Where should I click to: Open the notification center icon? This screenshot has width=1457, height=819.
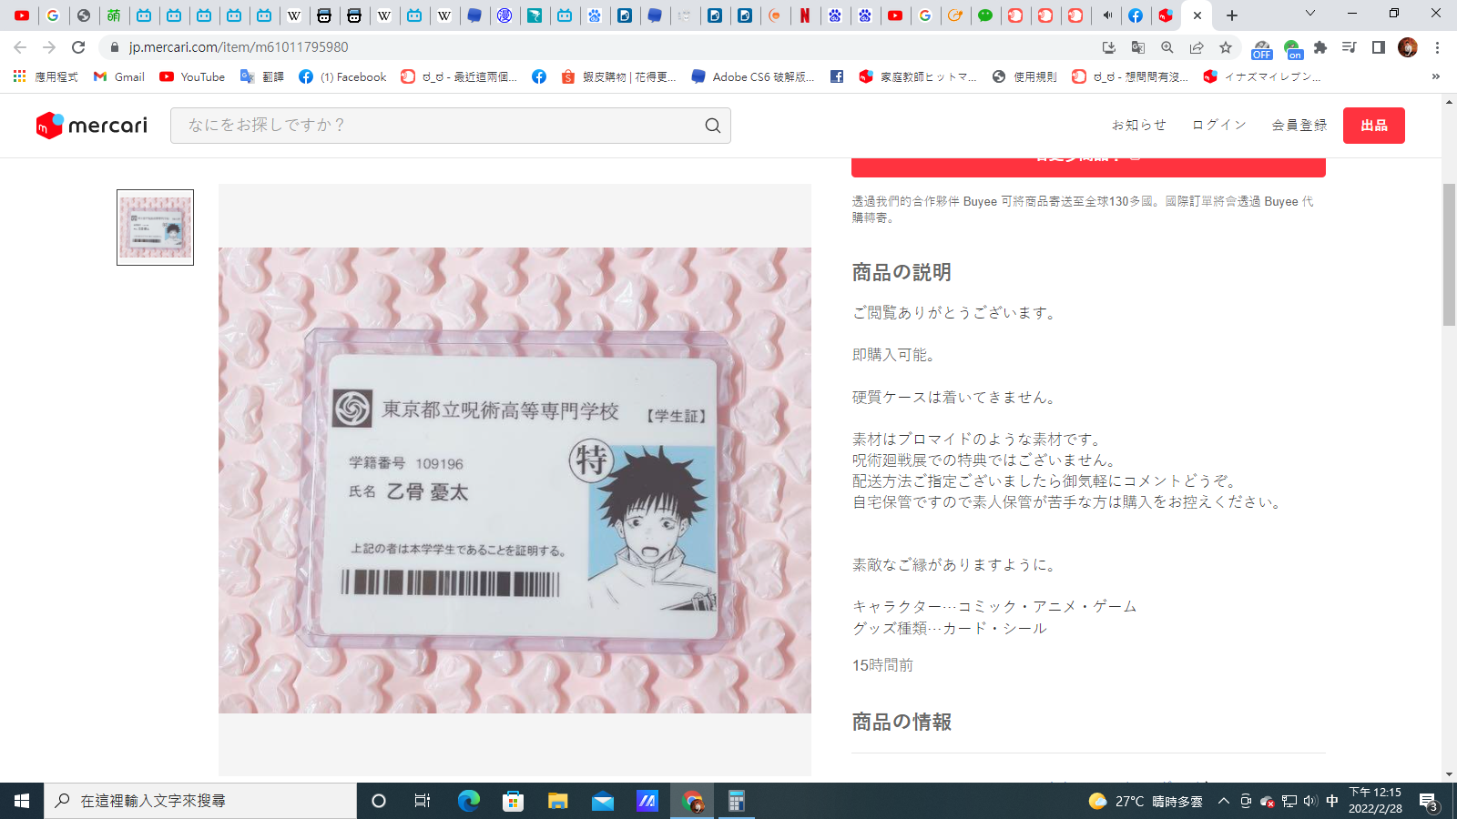coord(1429,801)
